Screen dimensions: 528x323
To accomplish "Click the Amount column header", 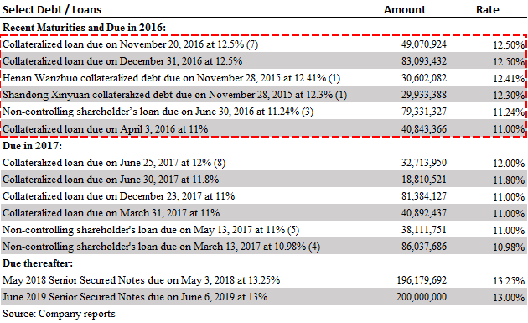I will [x=405, y=9].
